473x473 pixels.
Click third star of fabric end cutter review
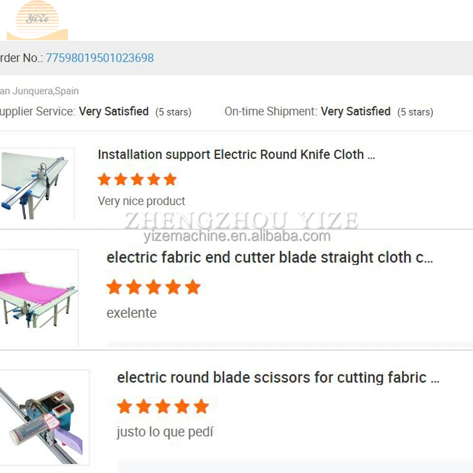pos(153,287)
